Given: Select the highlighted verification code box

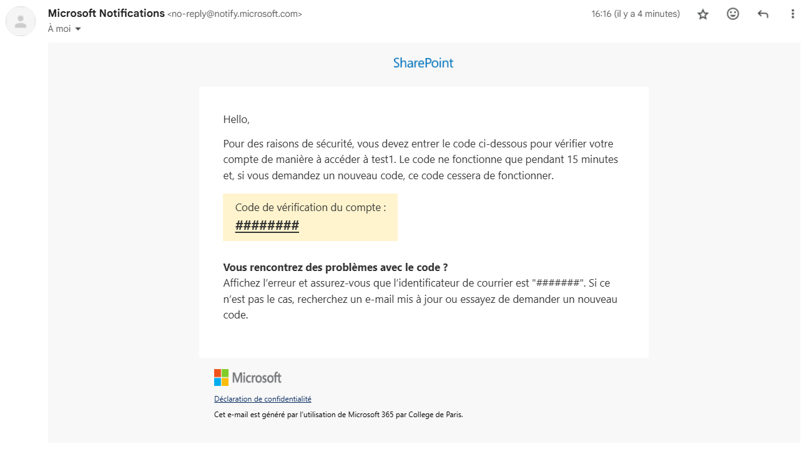Looking at the screenshot, I should [x=310, y=217].
